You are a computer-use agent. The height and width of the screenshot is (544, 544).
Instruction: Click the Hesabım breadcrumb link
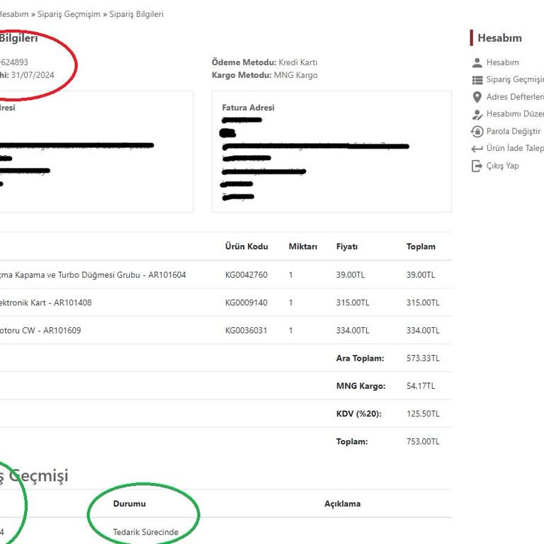14,14
